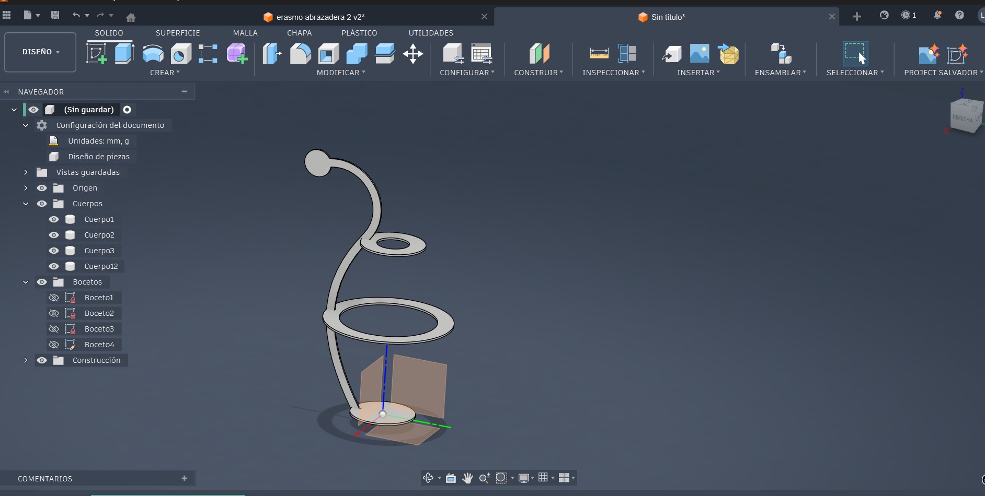Select the Offset Plane construct icon

(x=539, y=54)
